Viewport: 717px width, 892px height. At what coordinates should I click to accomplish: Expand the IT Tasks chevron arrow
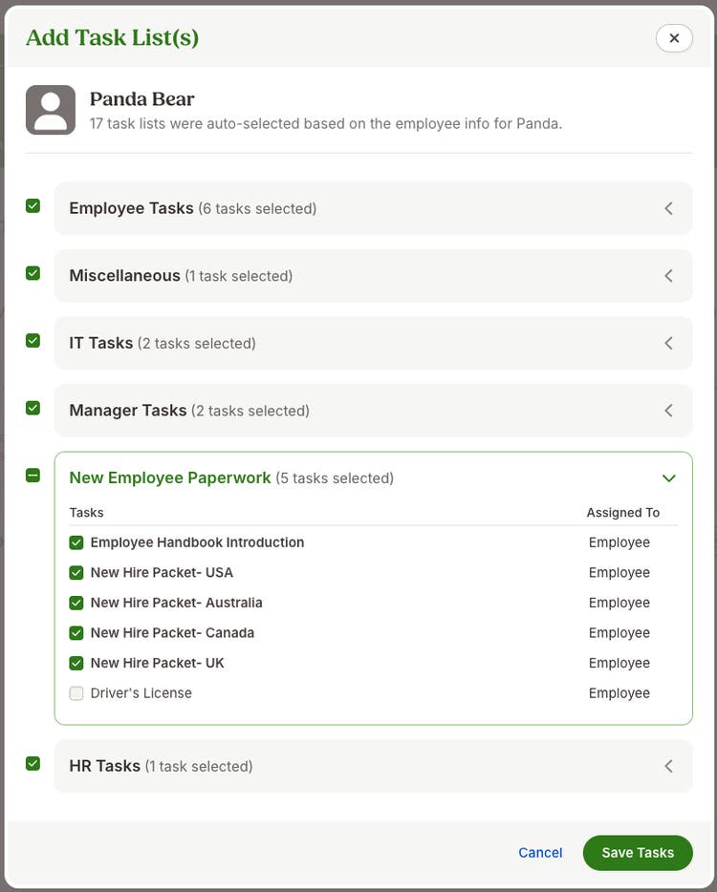click(668, 343)
